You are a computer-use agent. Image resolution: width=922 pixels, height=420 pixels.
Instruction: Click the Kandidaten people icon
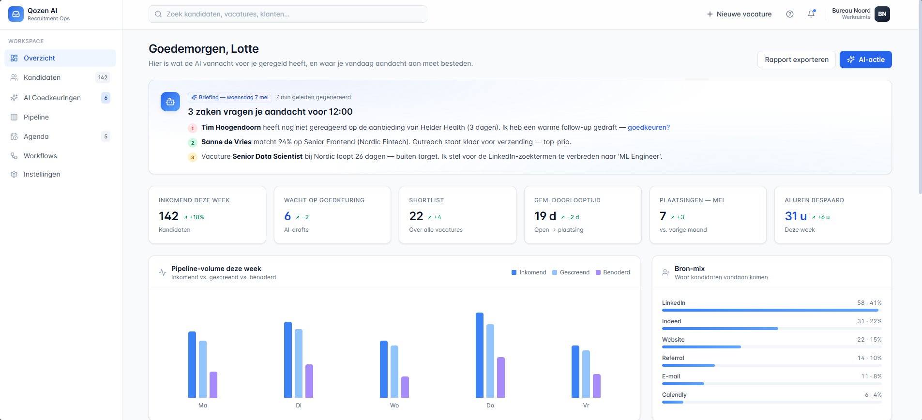pos(14,77)
